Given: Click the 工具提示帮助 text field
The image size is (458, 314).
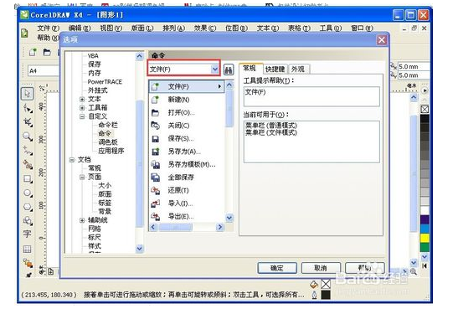Looking at the screenshot, I should pos(311,96).
